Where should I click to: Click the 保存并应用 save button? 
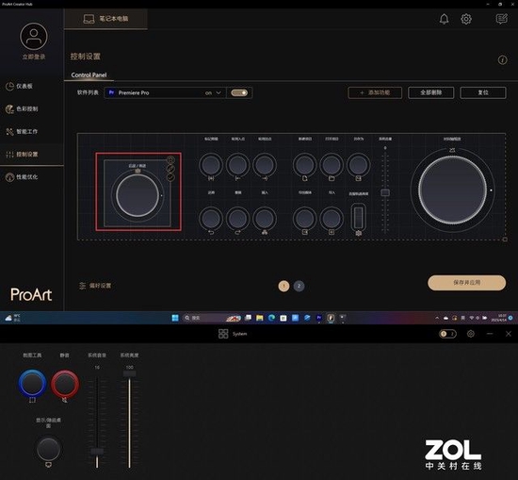[466, 283]
